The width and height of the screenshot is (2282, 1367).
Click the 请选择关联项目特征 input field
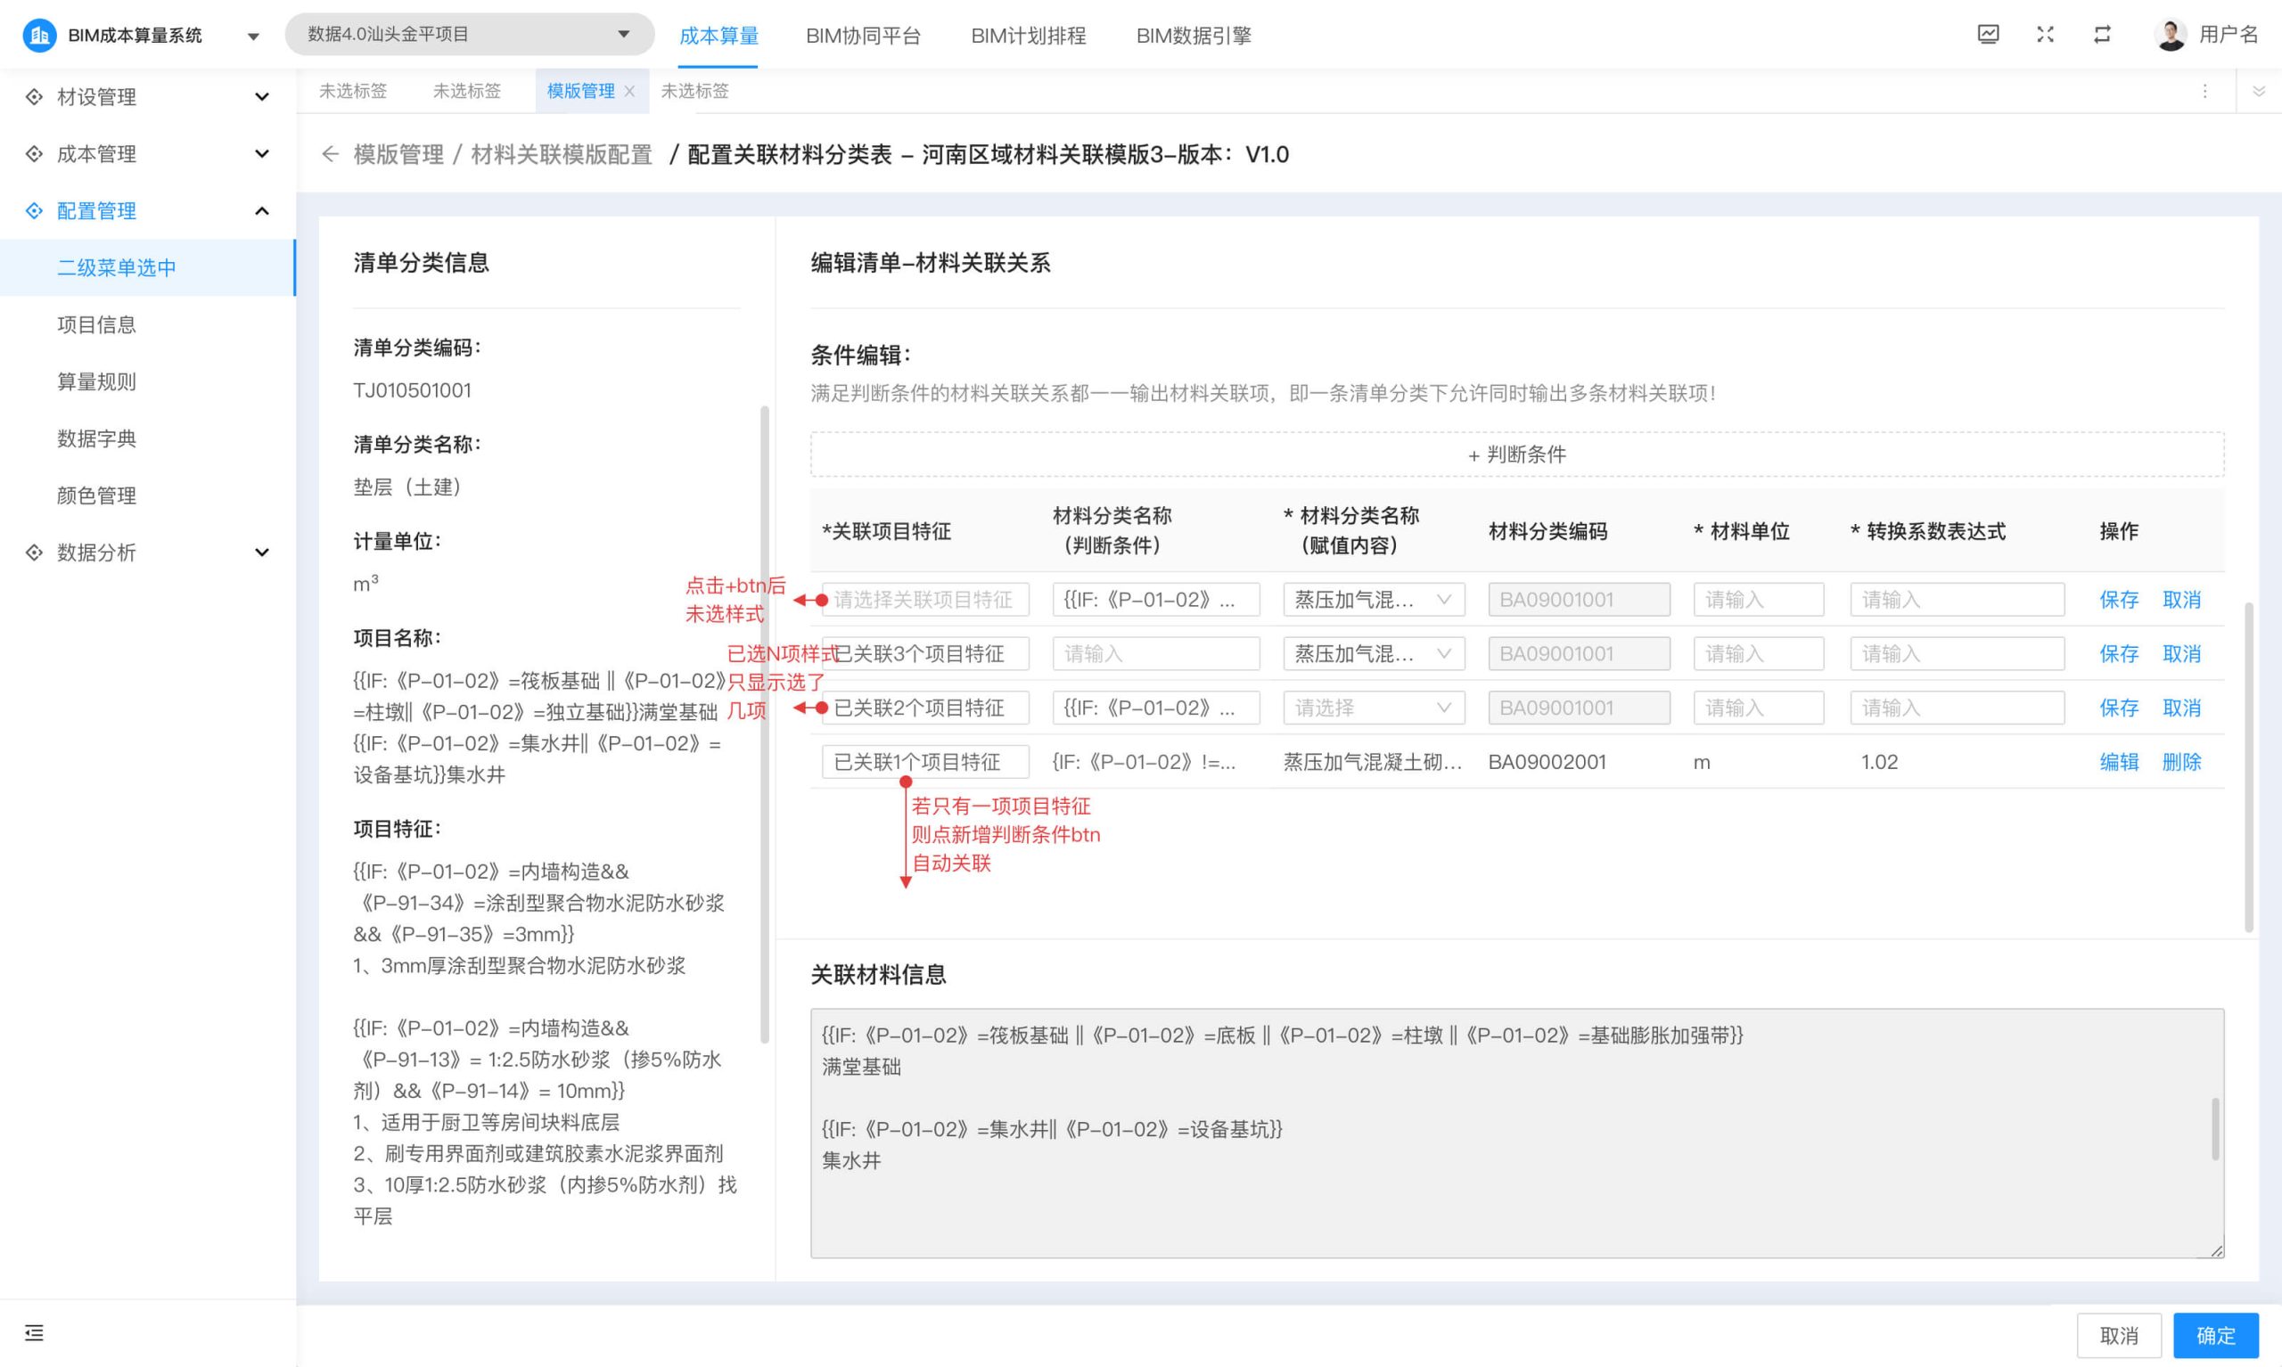point(924,600)
